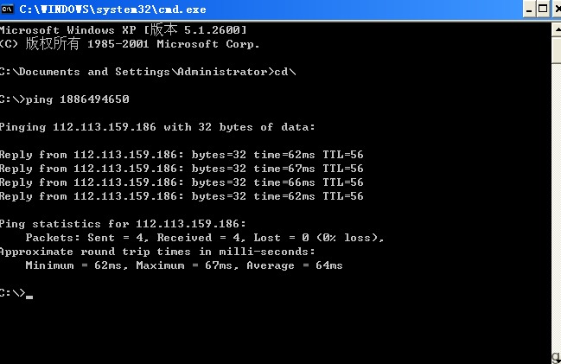
Task: Click 'Approximate round trip times' line
Action: pyautogui.click(x=157, y=252)
